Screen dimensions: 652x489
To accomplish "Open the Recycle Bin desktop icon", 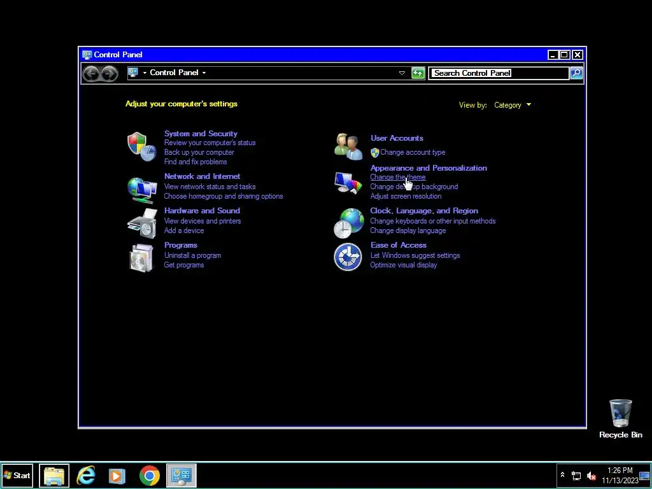I will 620,419.
